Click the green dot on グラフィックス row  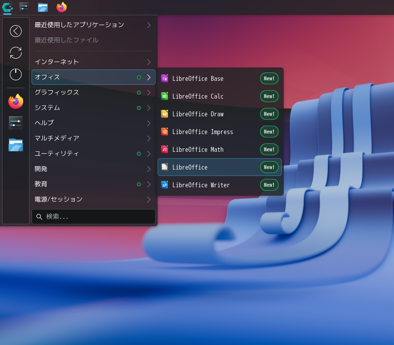[139, 93]
